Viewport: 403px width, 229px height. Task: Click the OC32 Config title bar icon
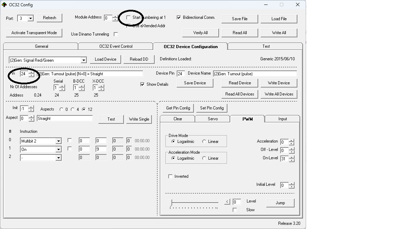tap(4, 5)
